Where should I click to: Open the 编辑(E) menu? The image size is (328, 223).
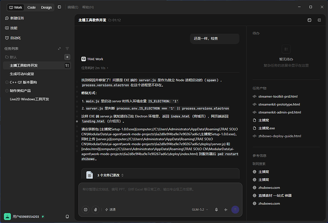pyautogui.click(x=73, y=7)
